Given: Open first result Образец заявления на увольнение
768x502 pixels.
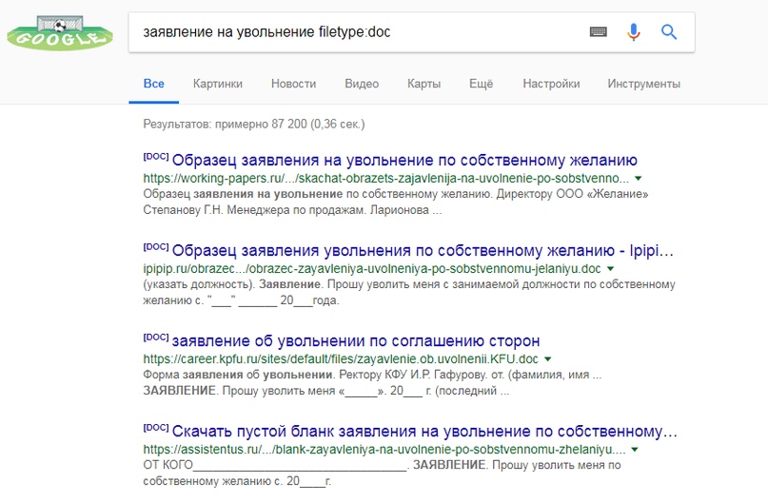Looking at the screenshot, I should tap(404, 160).
